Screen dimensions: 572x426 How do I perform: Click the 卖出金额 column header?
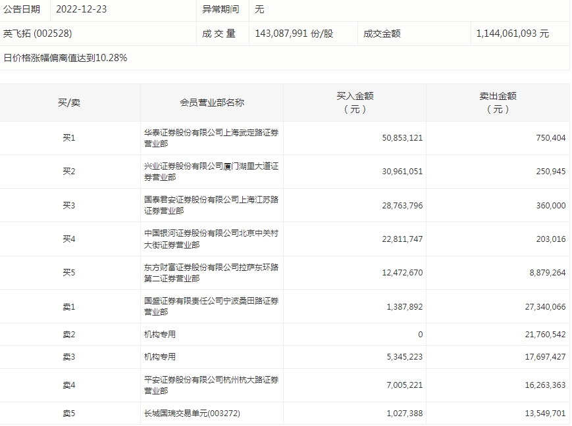(x=497, y=103)
